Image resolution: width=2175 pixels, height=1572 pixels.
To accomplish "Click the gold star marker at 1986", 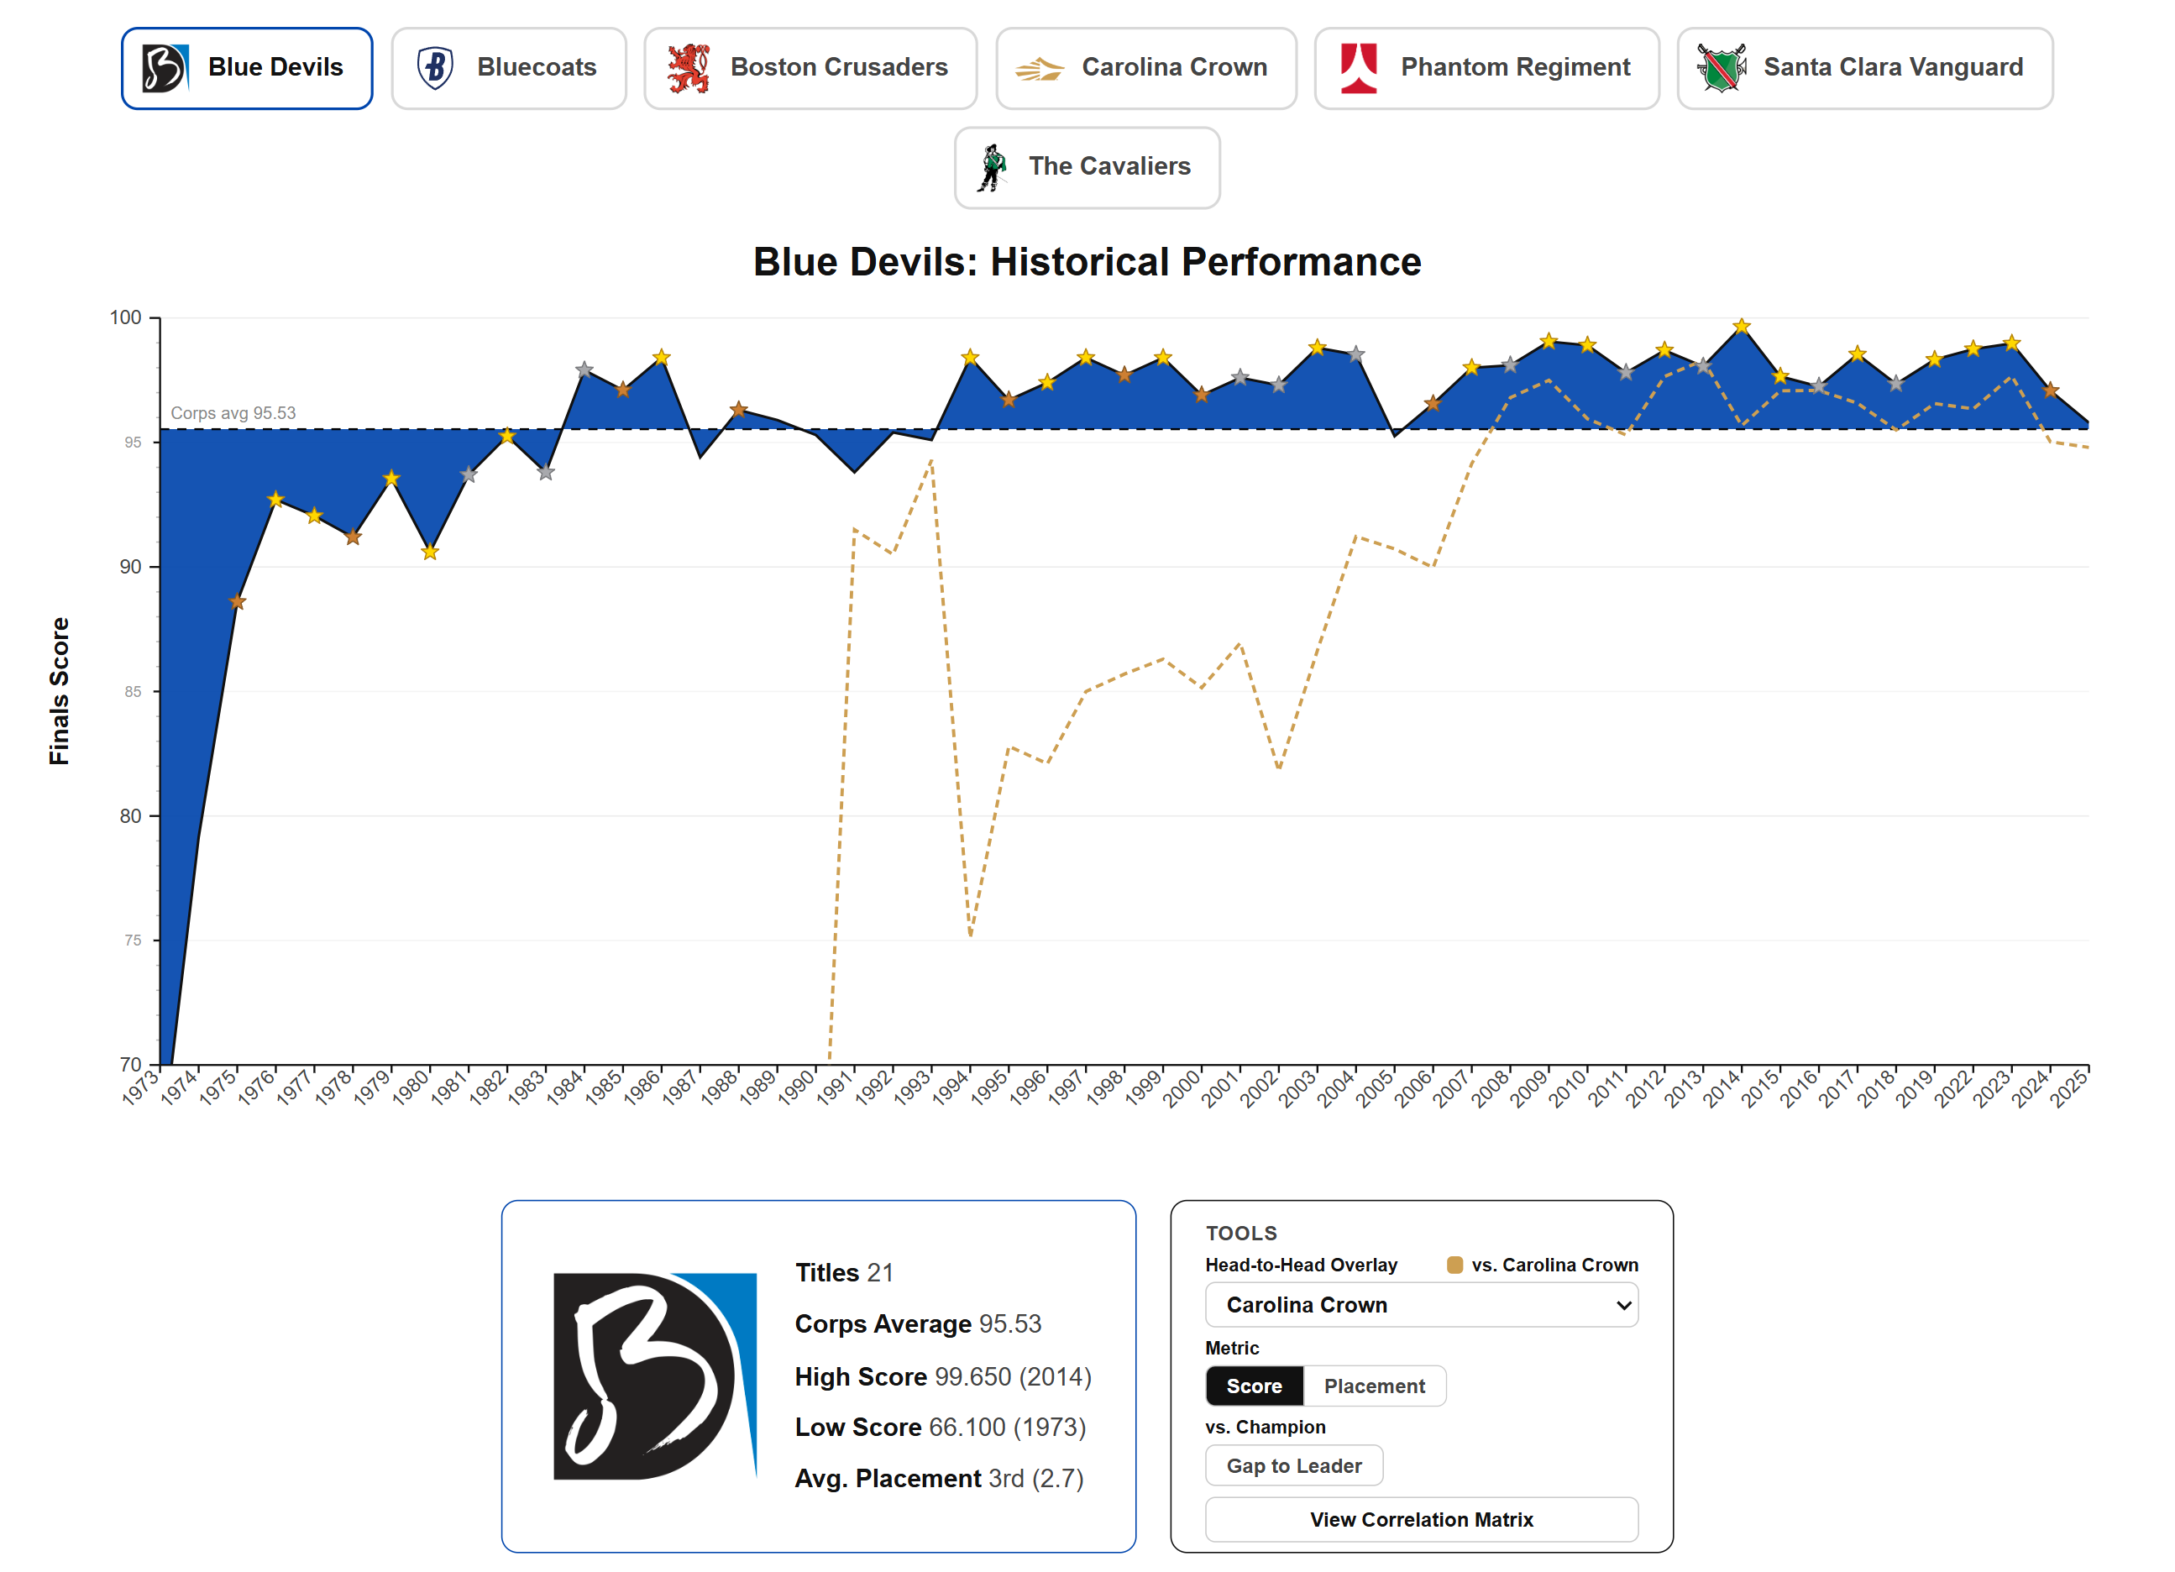I will [x=662, y=358].
